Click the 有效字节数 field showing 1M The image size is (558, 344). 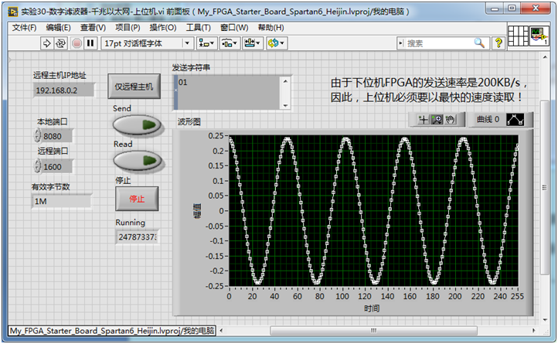[x=61, y=201]
